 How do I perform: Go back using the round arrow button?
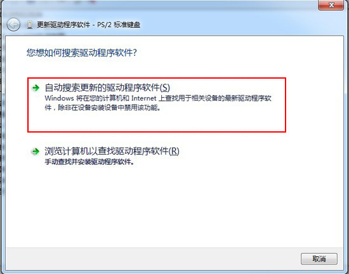pyautogui.click(x=13, y=25)
